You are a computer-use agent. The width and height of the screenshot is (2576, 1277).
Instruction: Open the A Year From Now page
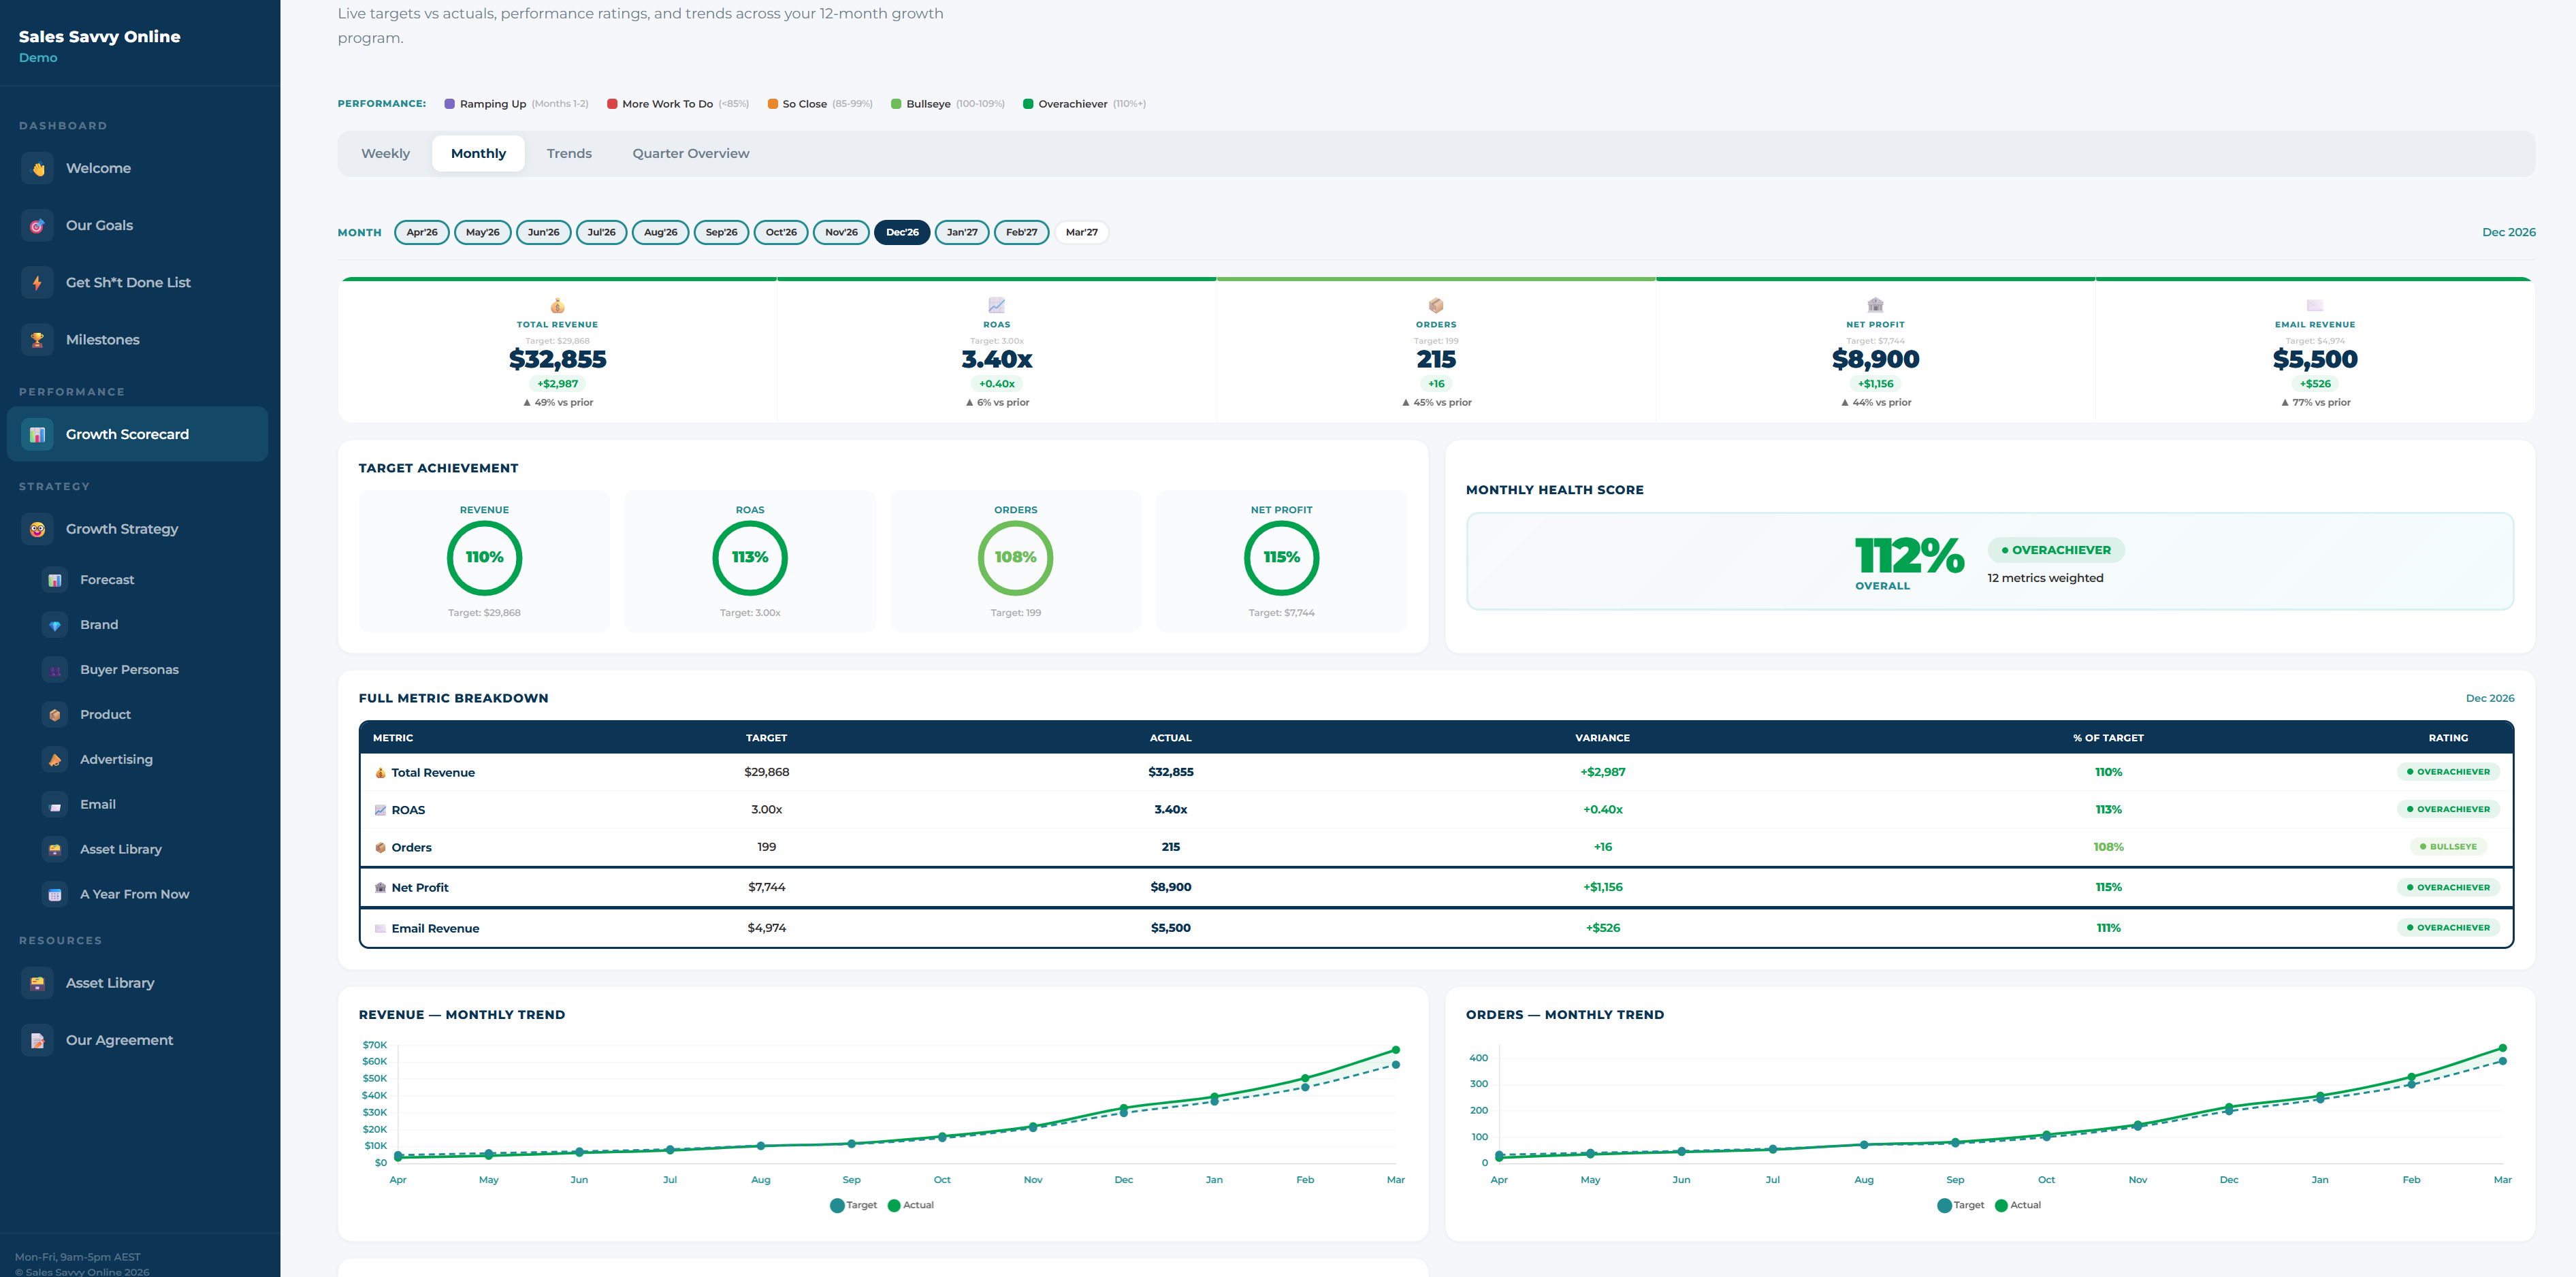click(x=134, y=893)
